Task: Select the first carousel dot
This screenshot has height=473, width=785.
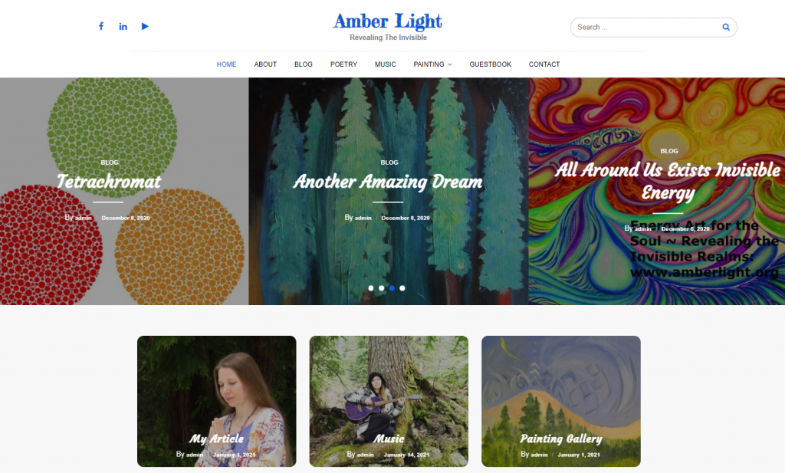Action: (x=371, y=287)
